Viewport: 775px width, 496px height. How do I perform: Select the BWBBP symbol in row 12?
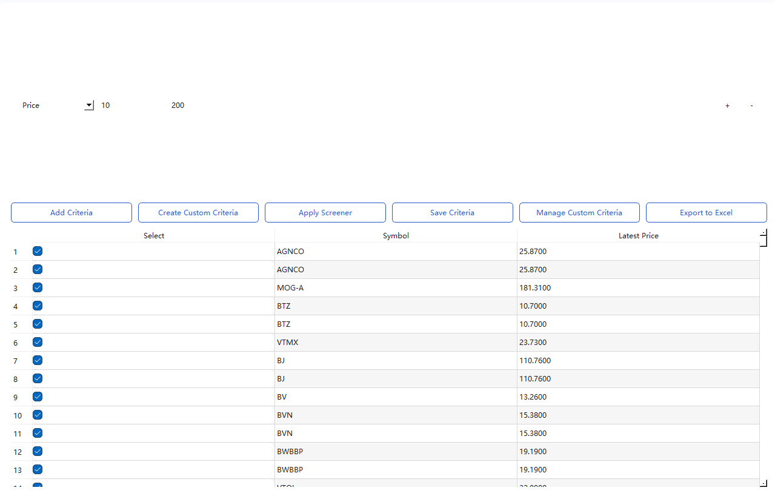(x=396, y=452)
